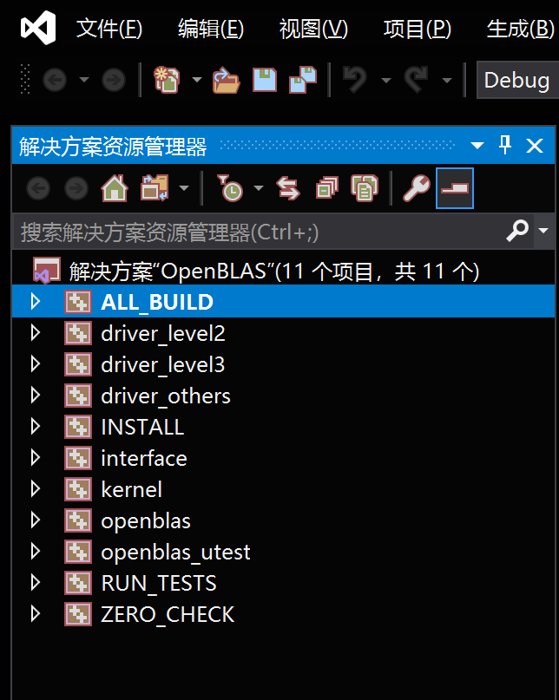Click the ALL_BUILD project icon
The height and width of the screenshot is (700, 559).
(78, 302)
